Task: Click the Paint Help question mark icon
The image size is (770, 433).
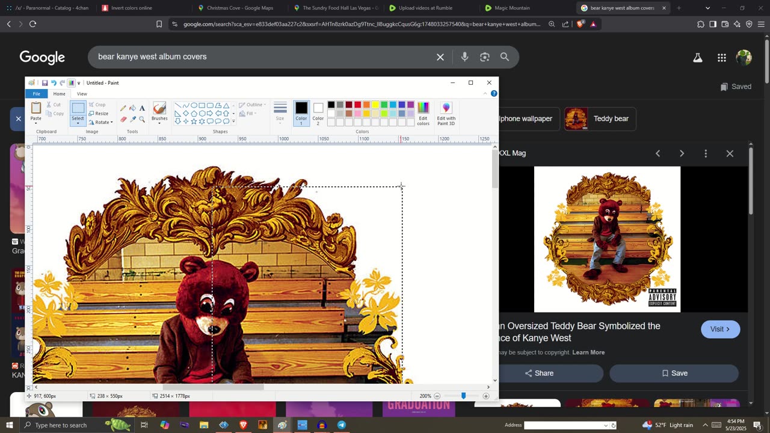Action: point(494,94)
